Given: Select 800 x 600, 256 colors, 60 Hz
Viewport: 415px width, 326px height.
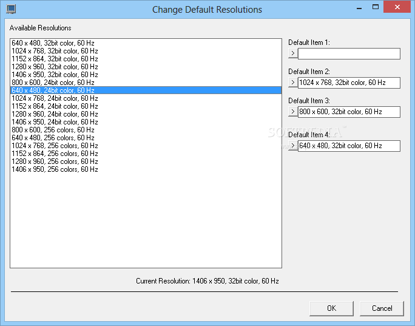Looking at the screenshot, I should pyautogui.click(x=146, y=130).
